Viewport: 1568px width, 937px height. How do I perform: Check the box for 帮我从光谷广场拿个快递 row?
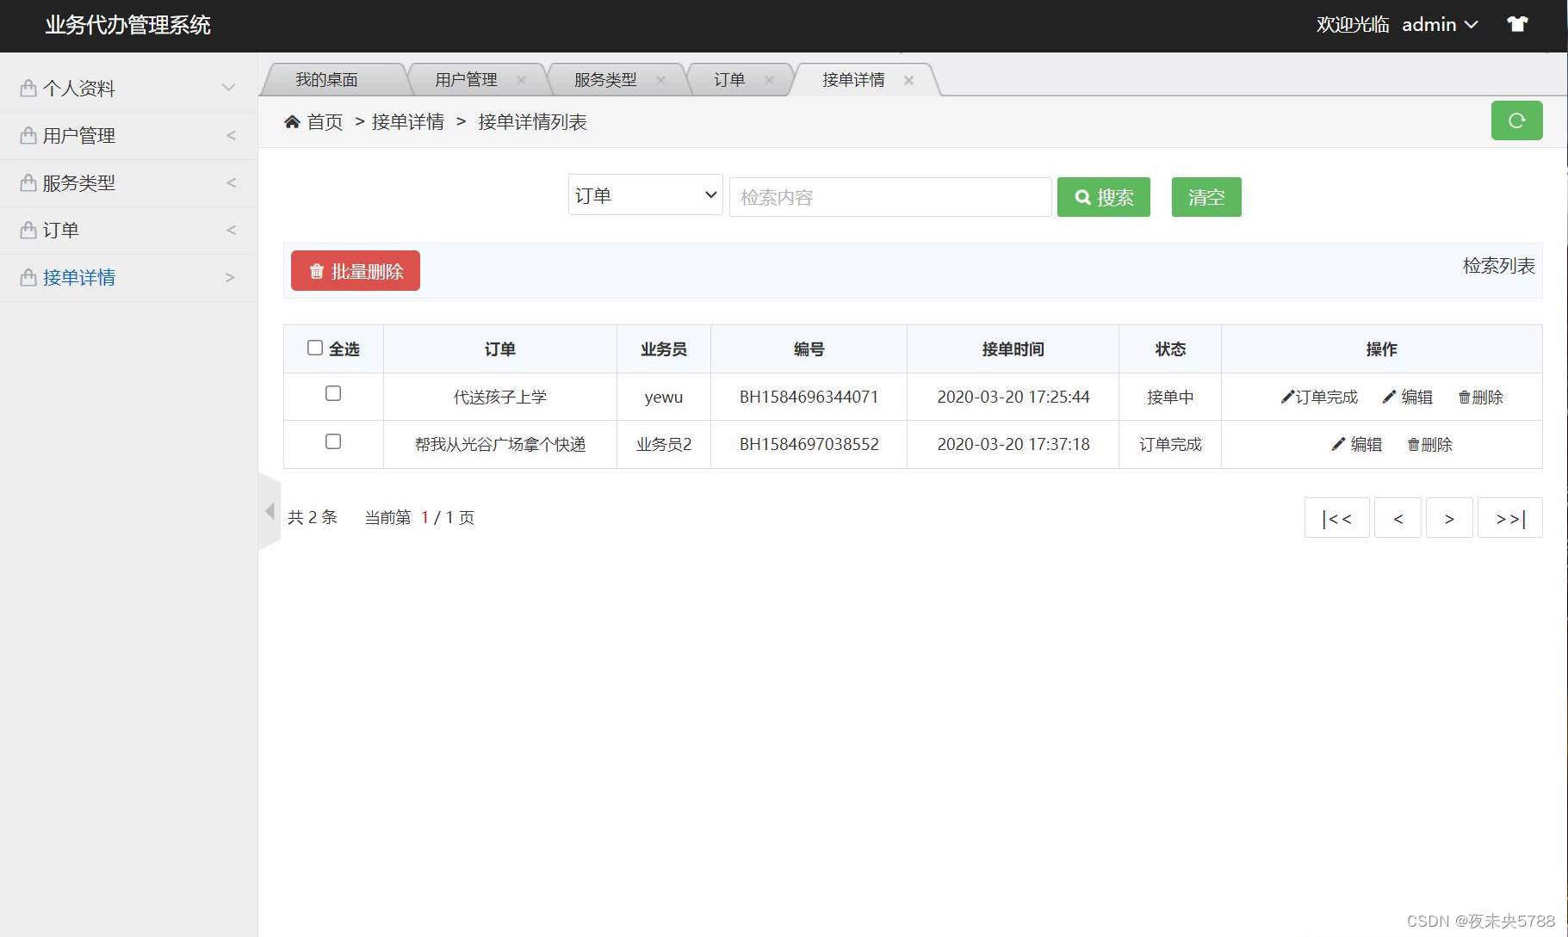point(333,441)
